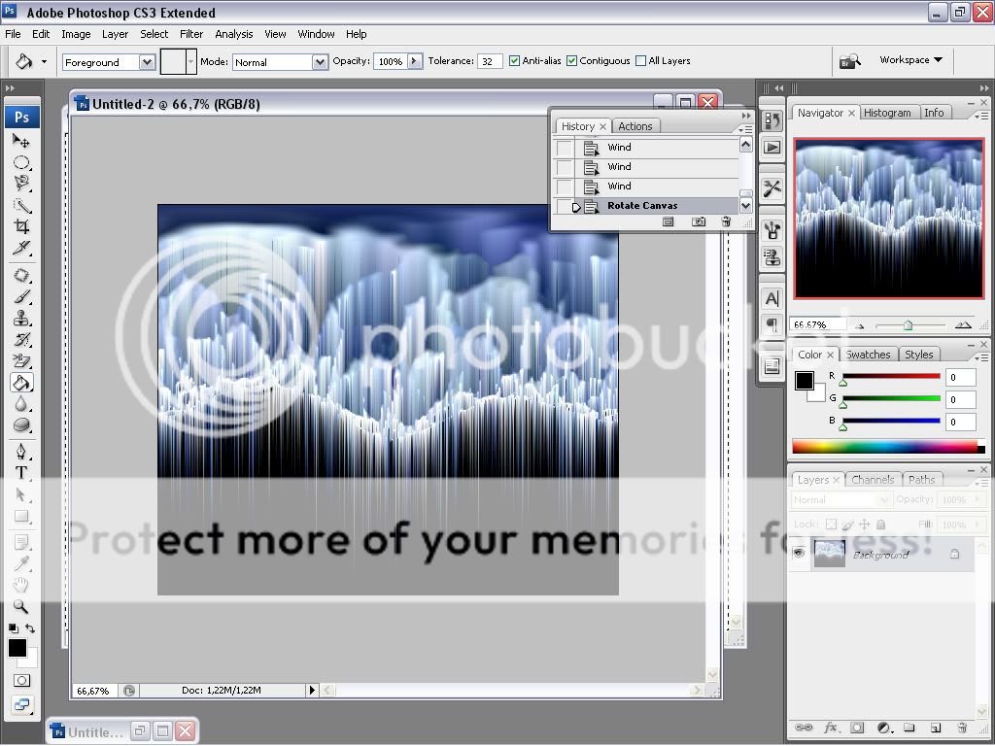The height and width of the screenshot is (746, 995).
Task: Toggle the Contiguous checkbox
Action: (571, 61)
